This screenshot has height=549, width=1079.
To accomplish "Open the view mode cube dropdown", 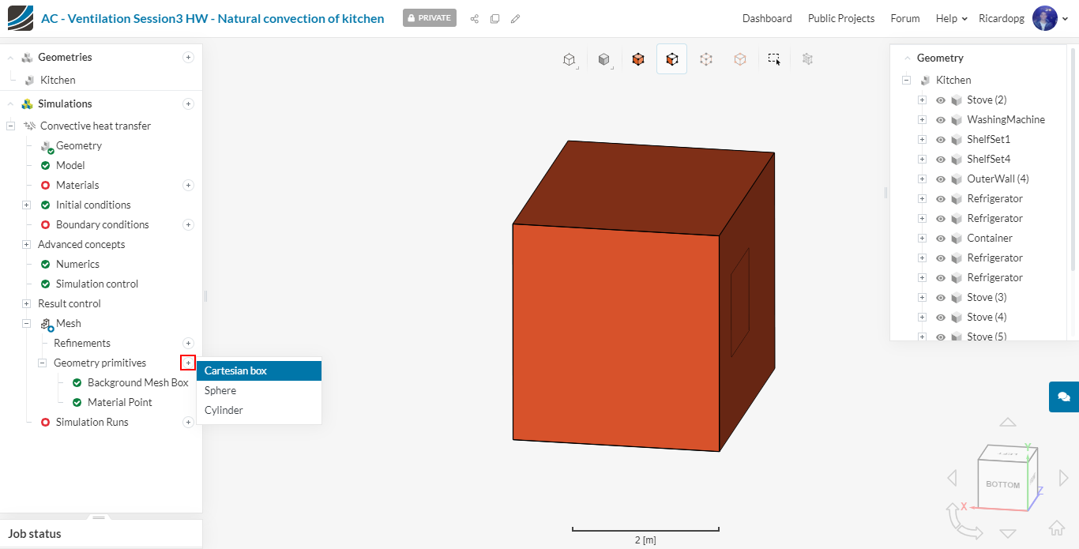I will click(x=570, y=59).
